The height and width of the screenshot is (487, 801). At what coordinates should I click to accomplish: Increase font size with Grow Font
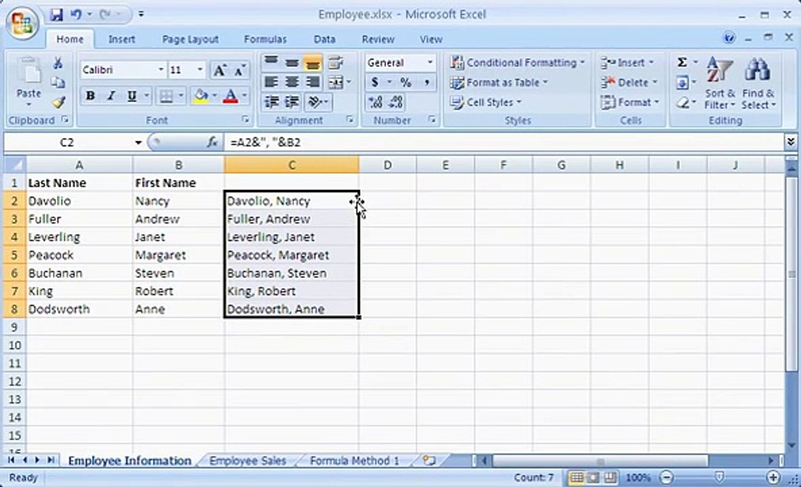click(220, 70)
